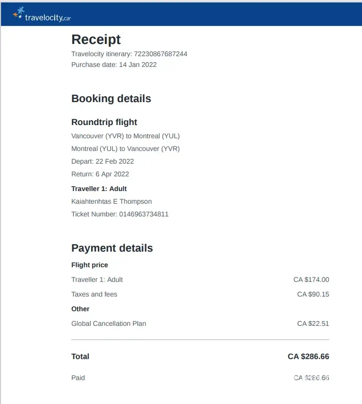This screenshot has height=404, width=362.
Task: Click the CA $174.00 adult fare amount
Action: pyautogui.click(x=311, y=280)
